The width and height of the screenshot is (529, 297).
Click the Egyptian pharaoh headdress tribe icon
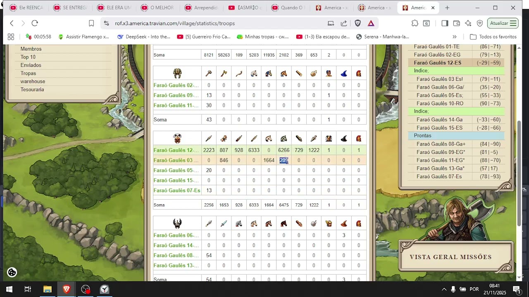click(177, 73)
